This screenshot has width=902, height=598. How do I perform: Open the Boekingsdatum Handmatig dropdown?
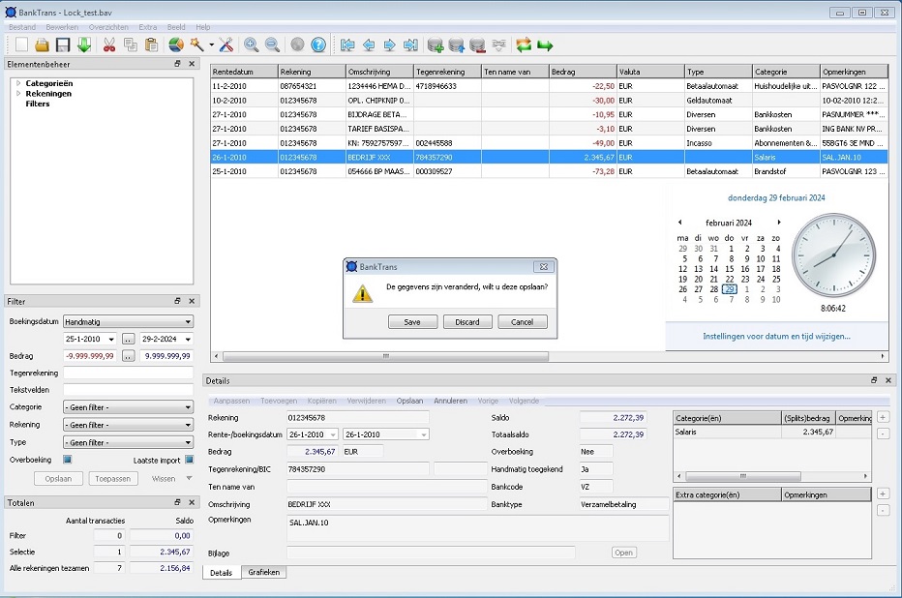click(x=128, y=321)
